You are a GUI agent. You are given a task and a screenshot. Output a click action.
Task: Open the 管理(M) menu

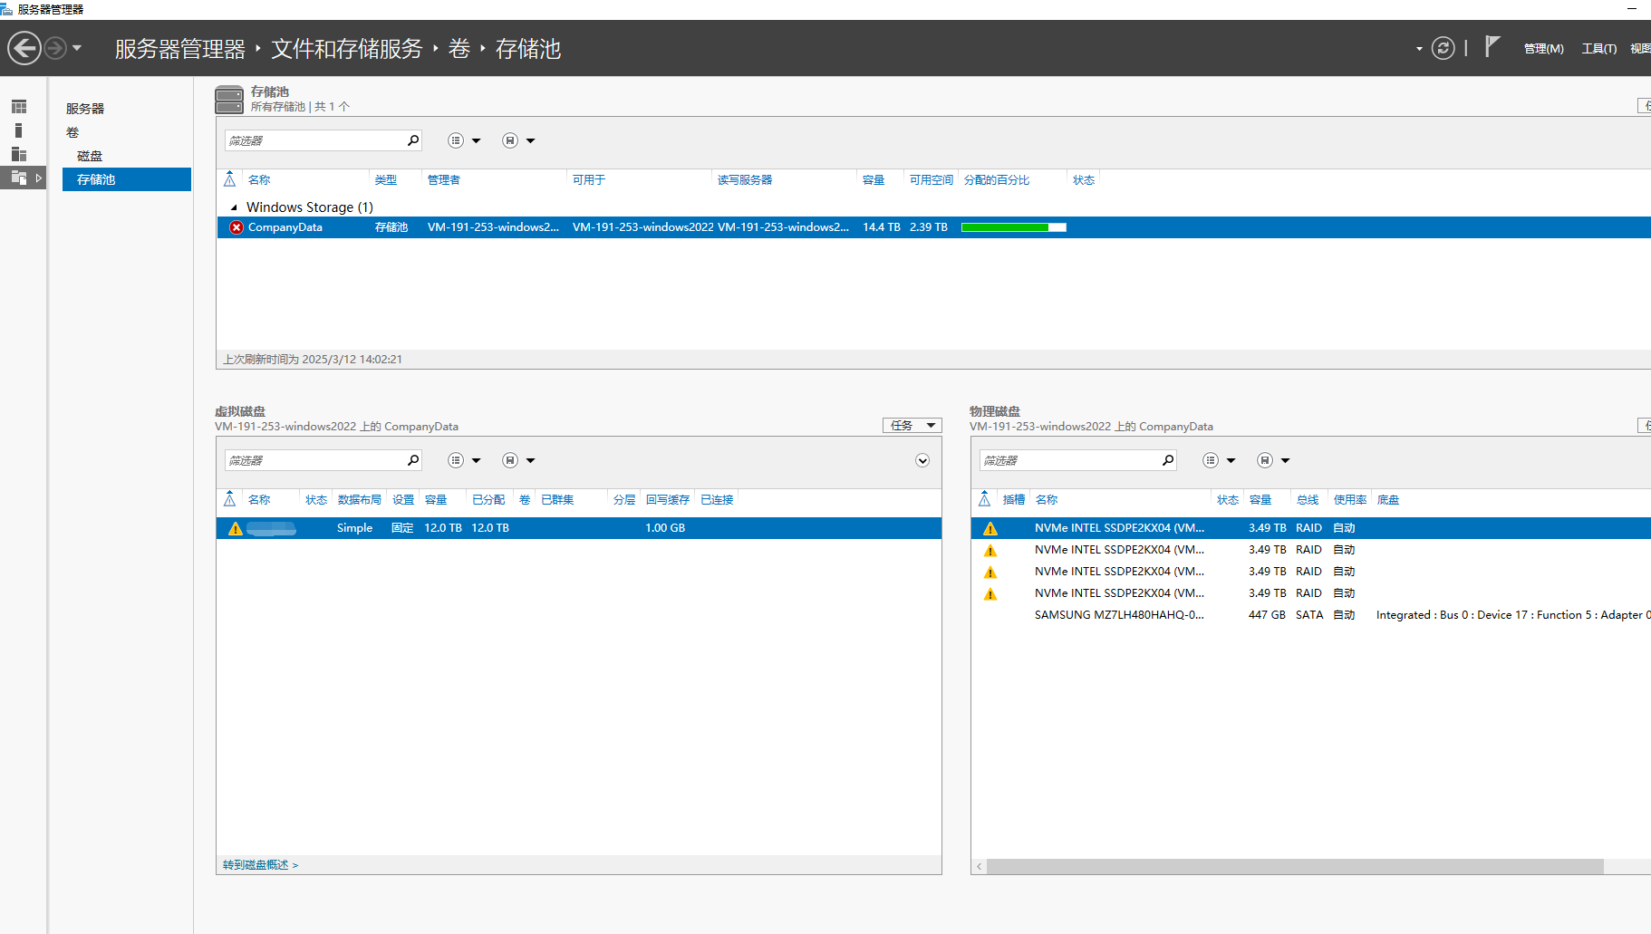tap(1543, 49)
